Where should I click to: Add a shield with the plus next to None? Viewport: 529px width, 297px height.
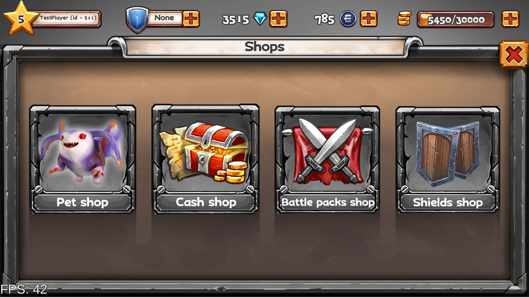tap(191, 19)
